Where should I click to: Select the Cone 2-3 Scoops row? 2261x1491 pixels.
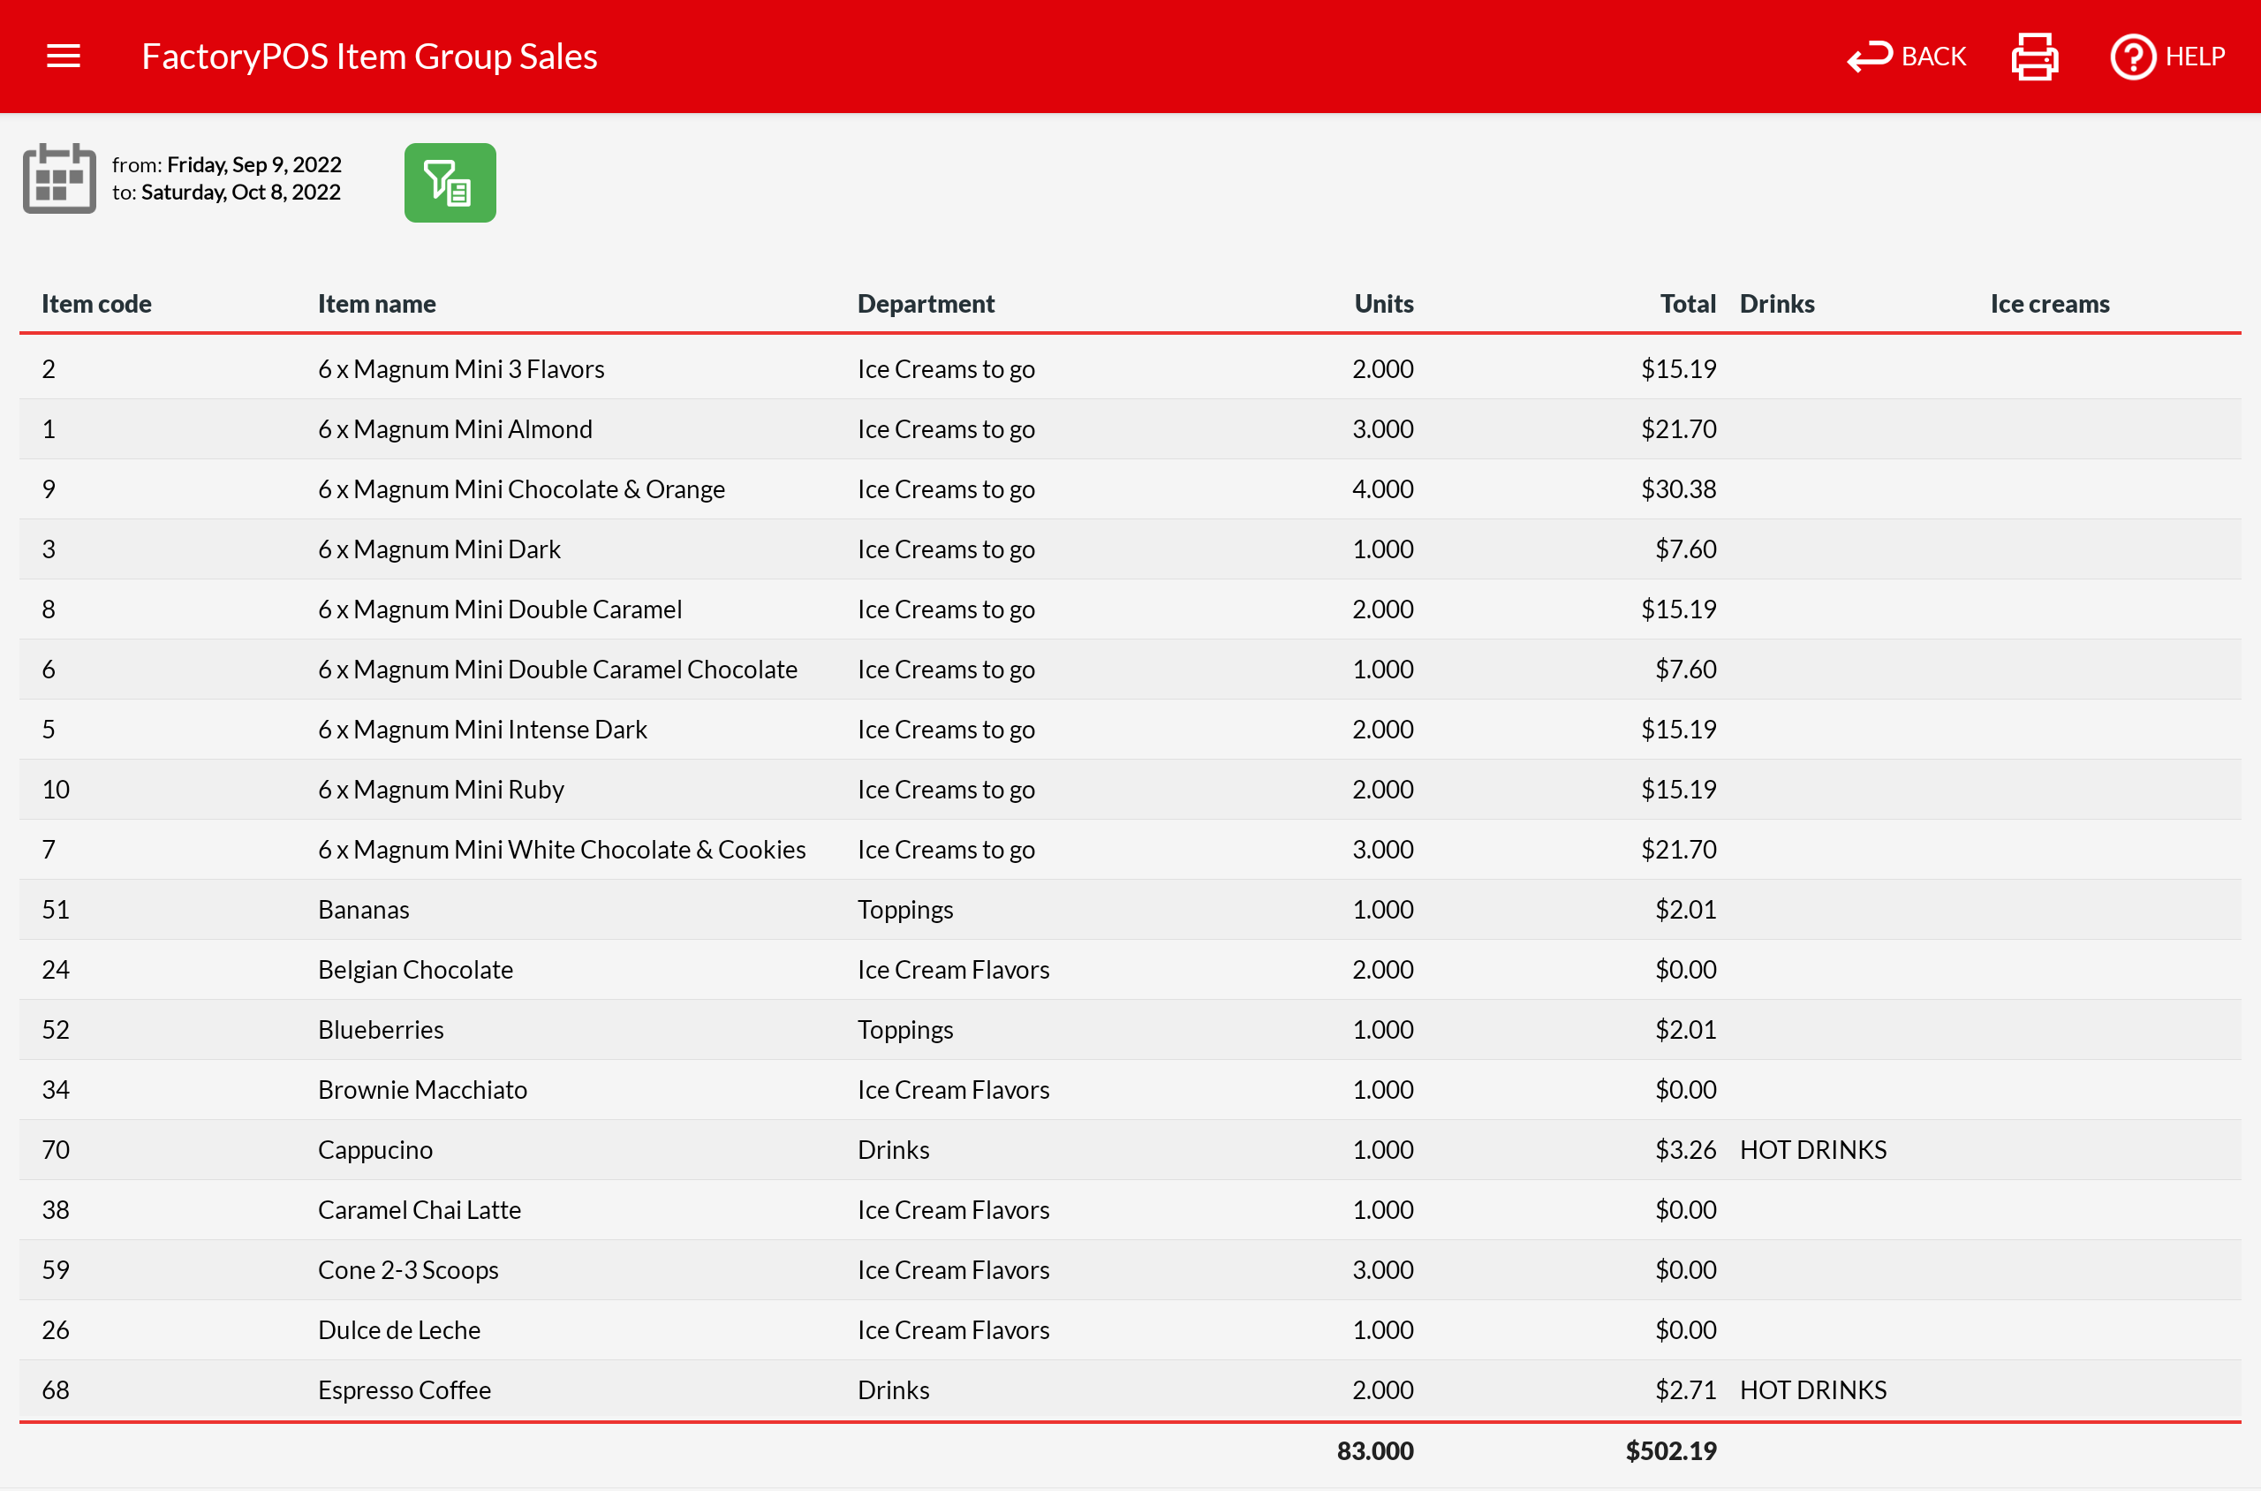408,1269
